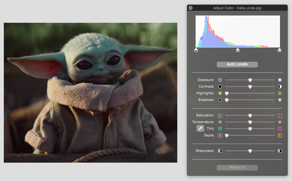Click the Auto Levels button

237,64
